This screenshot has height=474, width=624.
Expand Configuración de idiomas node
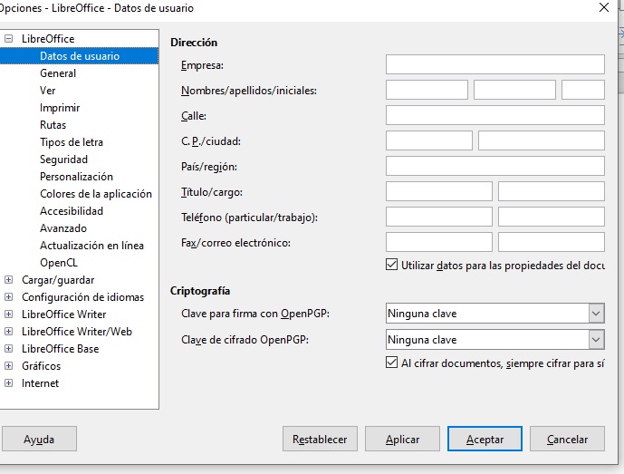click(8, 297)
